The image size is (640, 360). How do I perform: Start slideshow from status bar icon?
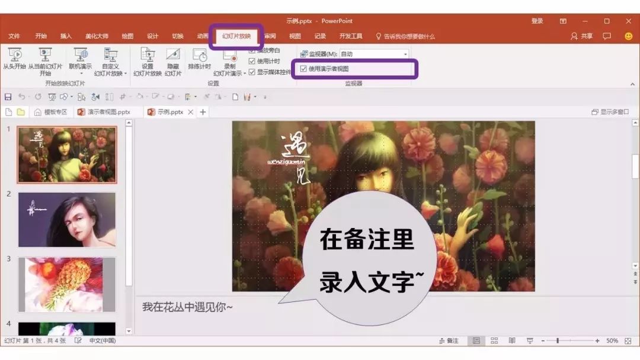pyautogui.click(x=530, y=341)
